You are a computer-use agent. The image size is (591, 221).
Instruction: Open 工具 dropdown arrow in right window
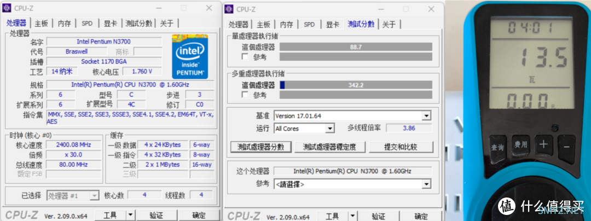click(x=352, y=216)
